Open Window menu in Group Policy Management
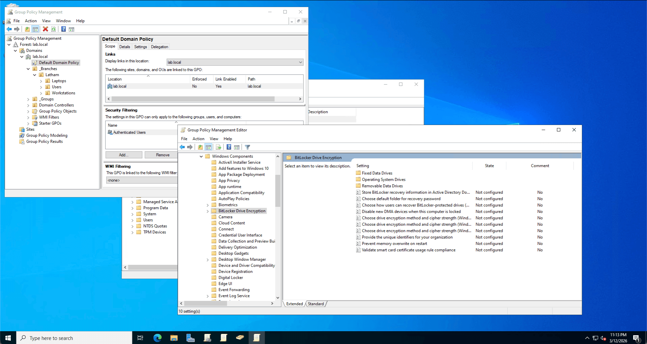 63,21
